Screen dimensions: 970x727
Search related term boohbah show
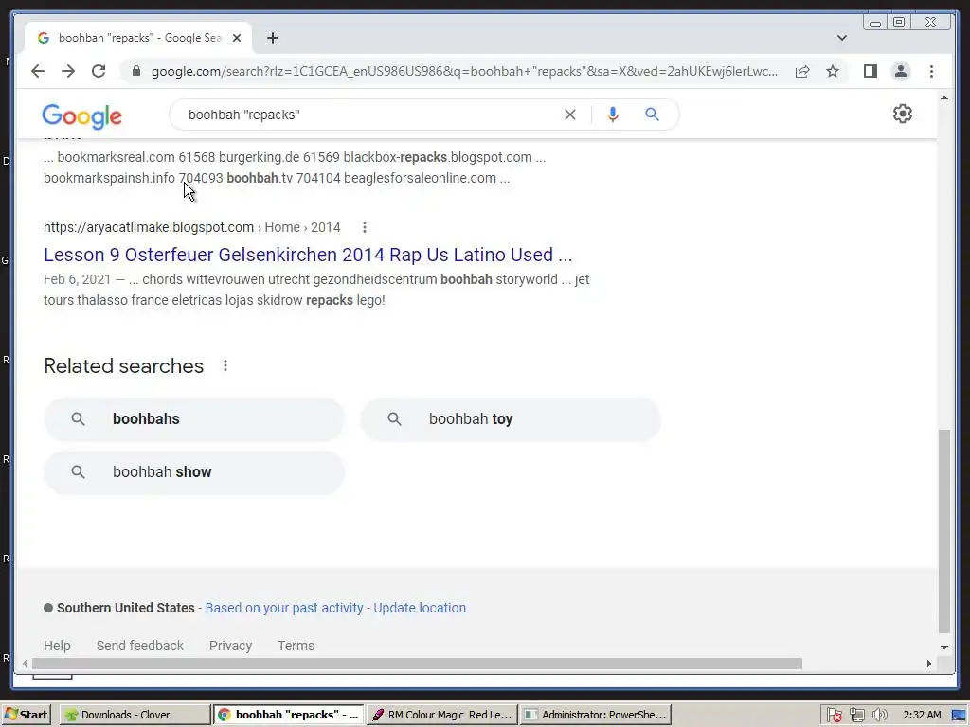click(194, 472)
